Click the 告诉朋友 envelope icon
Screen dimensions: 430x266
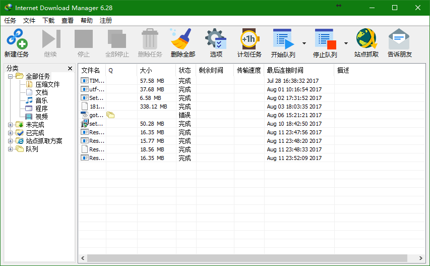pyautogui.click(x=399, y=39)
